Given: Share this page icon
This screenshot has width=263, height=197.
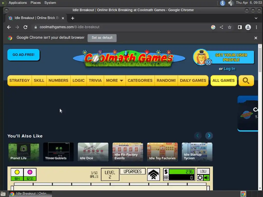Looking at the screenshot, I should pyautogui.click(x=221, y=27).
